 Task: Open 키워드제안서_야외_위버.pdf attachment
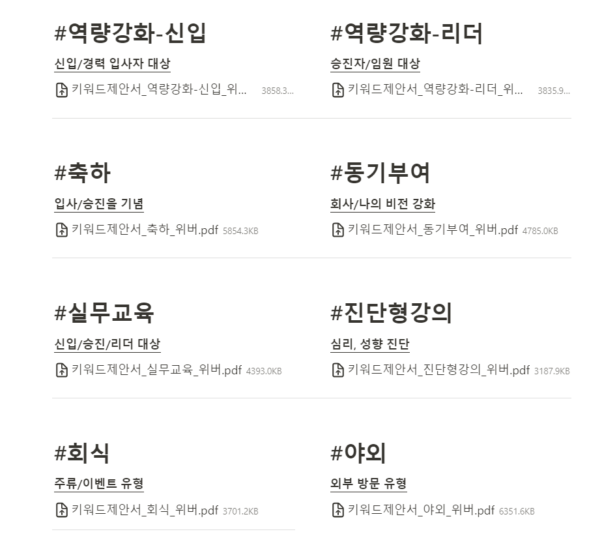click(x=421, y=511)
